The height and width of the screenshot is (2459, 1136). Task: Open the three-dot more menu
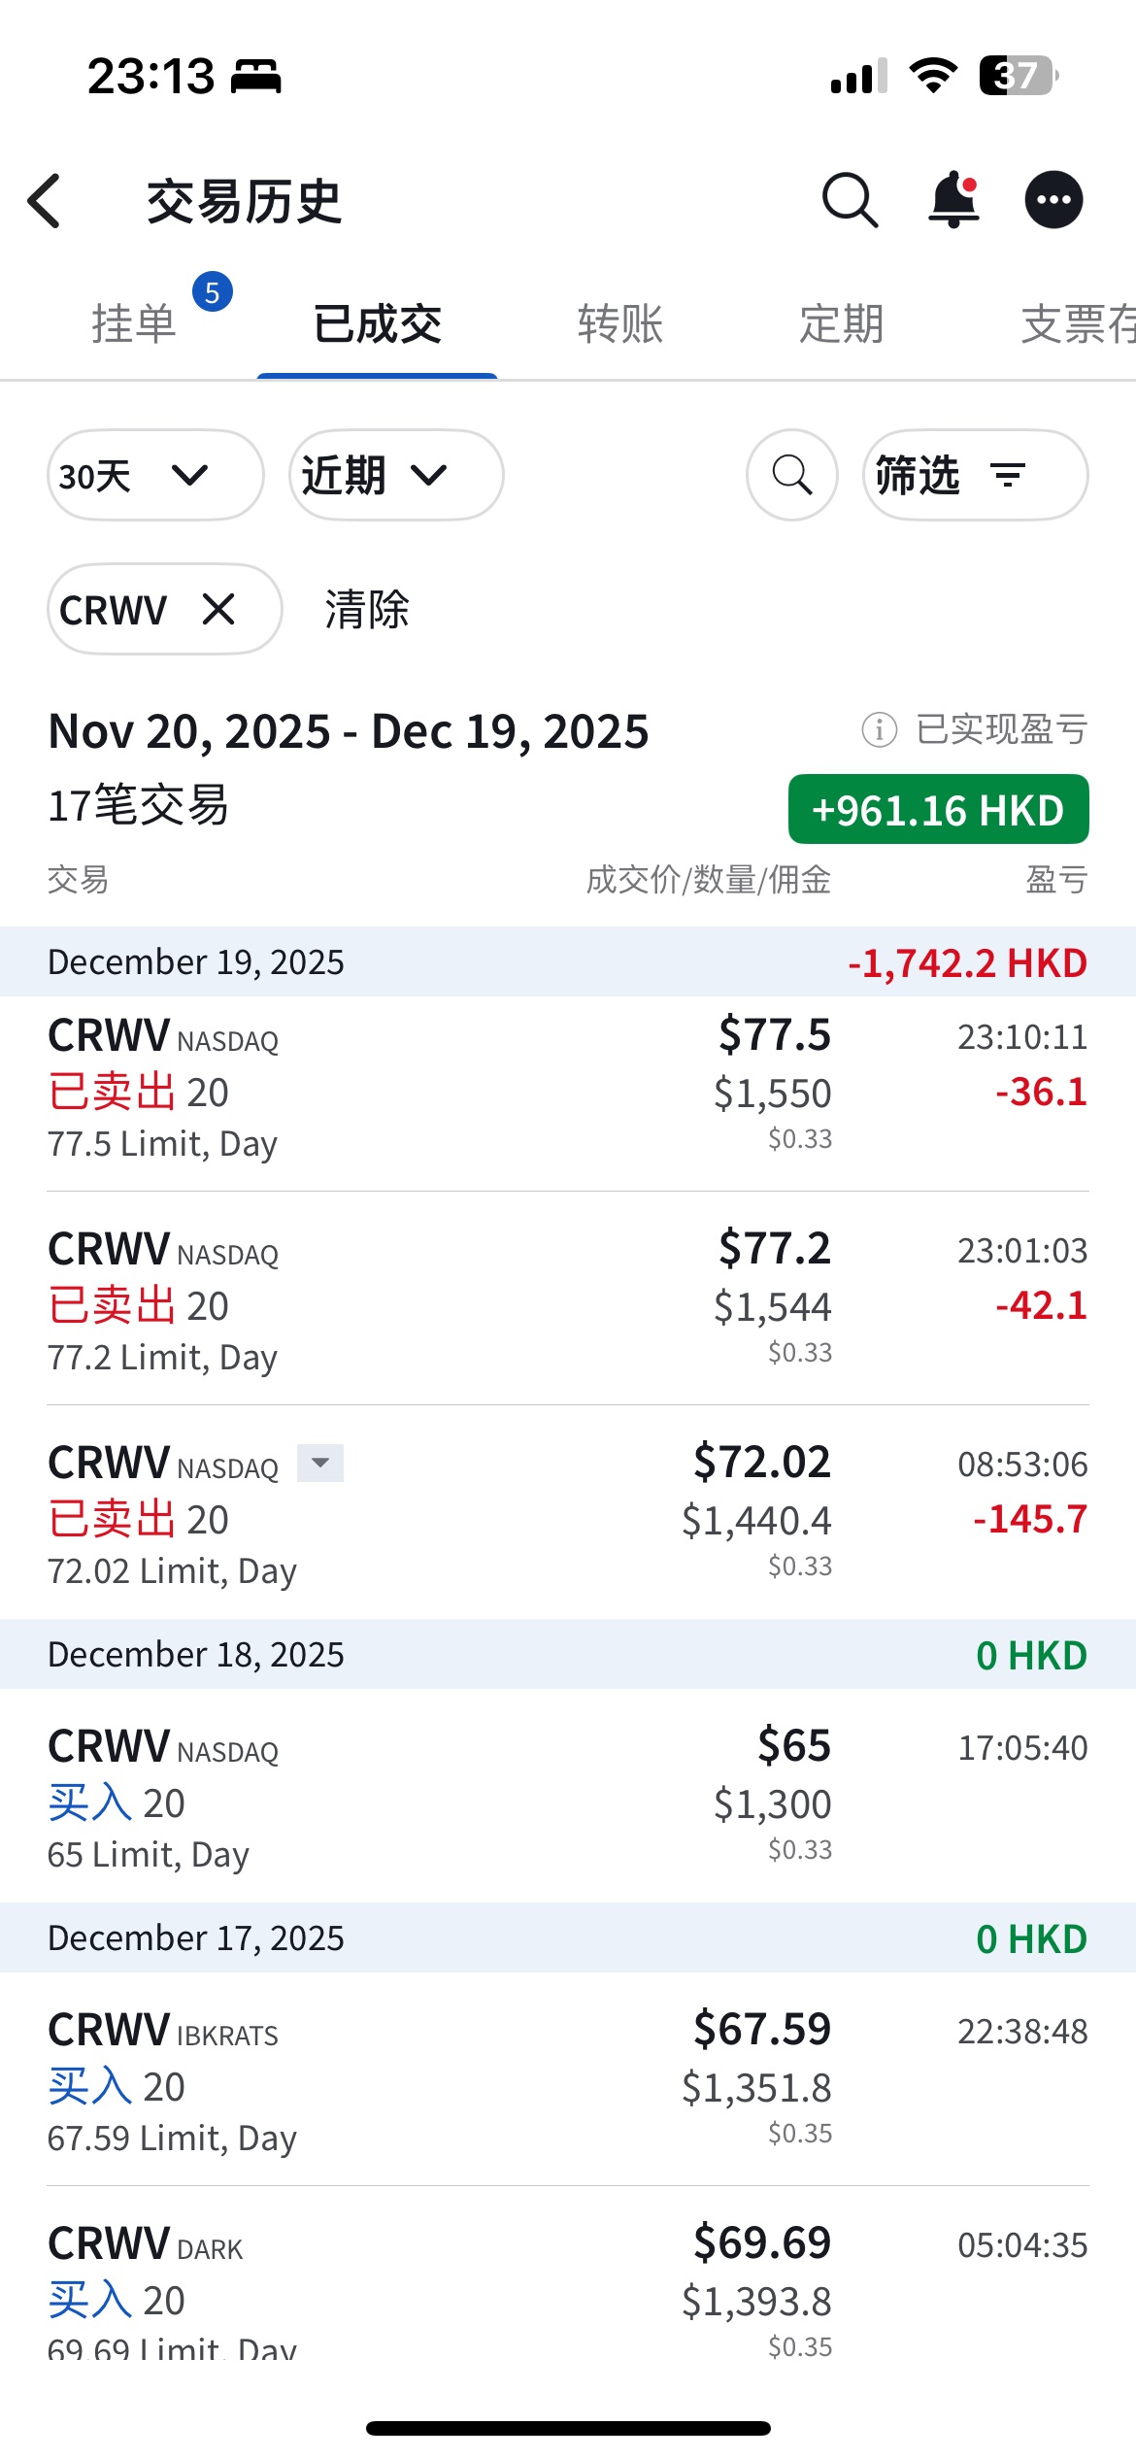click(x=1053, y=200)
